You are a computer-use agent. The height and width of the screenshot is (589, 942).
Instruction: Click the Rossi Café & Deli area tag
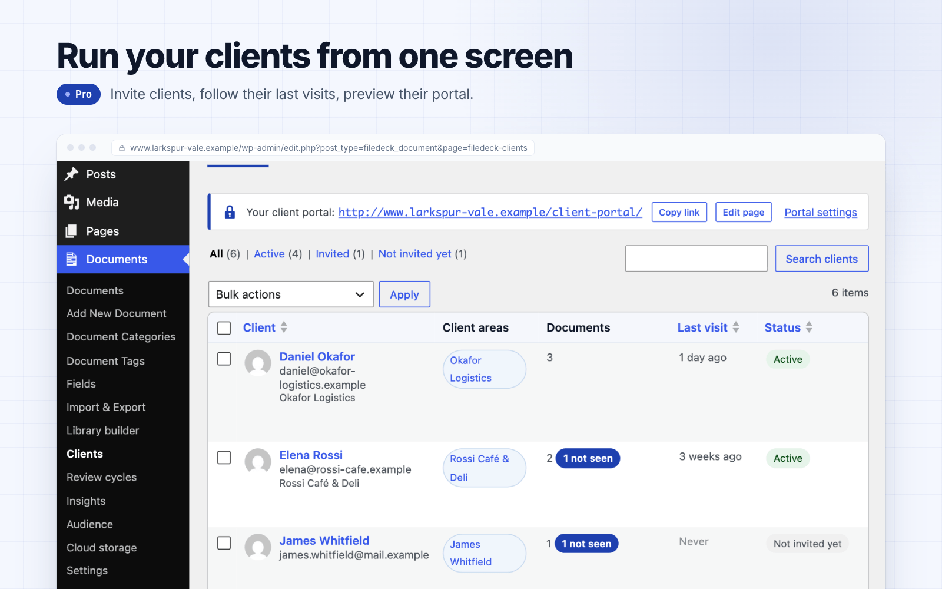click(x=484, y=468)
